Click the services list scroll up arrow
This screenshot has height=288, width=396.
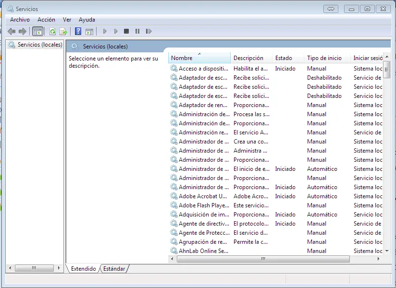point(387,57)
